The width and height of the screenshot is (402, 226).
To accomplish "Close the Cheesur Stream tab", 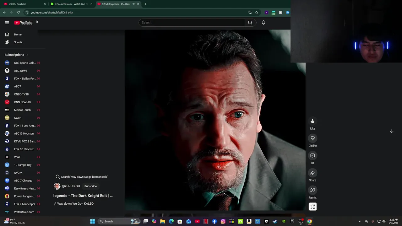I will 91,4.
